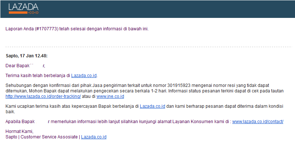Open Lazada.co.id link after 'berbelanja di' in thank-you line
The image size is (295, 145).
click(84, 76)
